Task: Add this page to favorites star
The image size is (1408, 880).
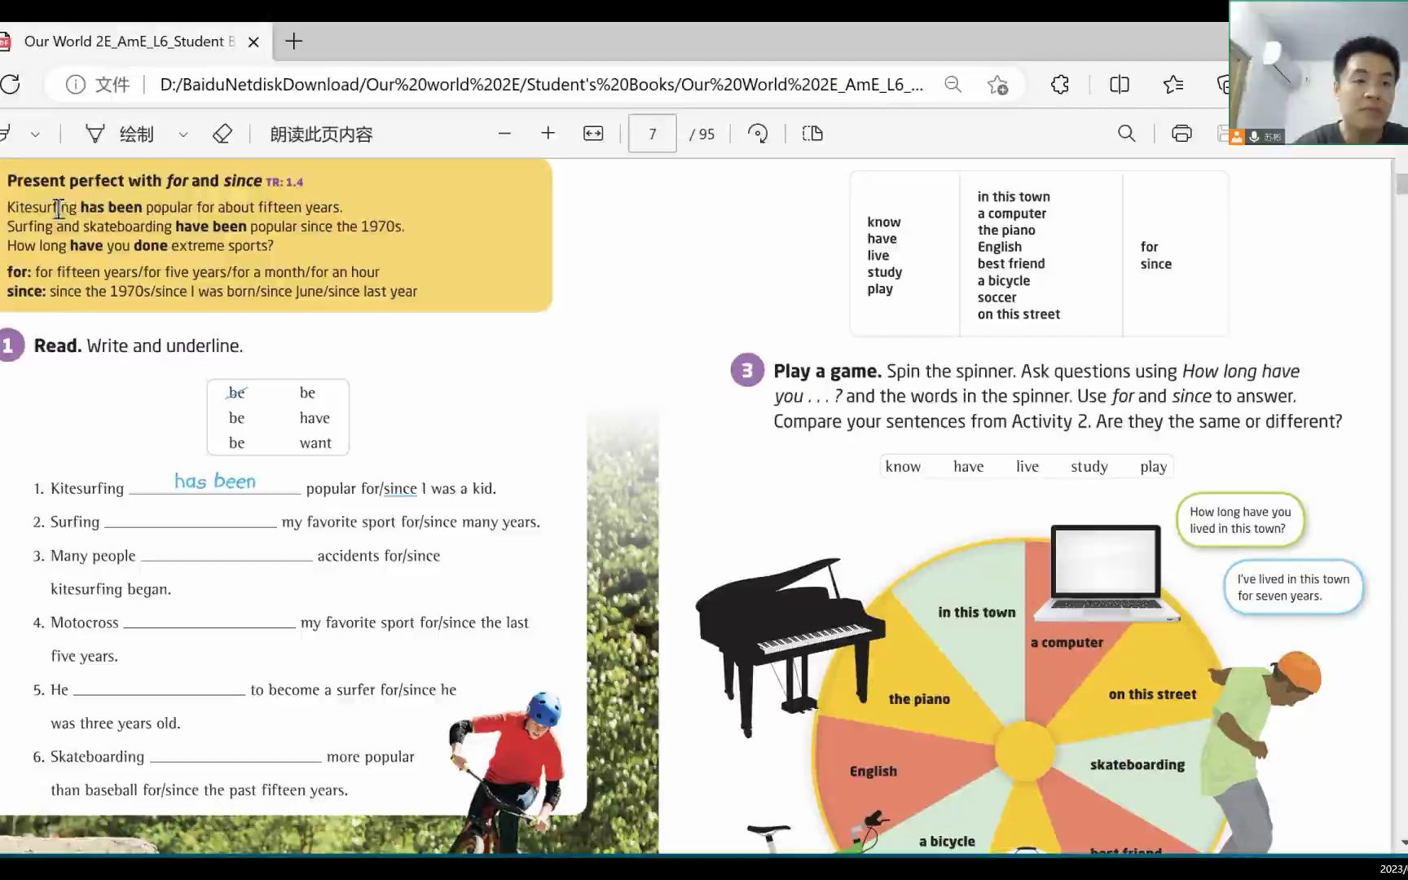Action: pyautogui.click(x=997, y=85)
